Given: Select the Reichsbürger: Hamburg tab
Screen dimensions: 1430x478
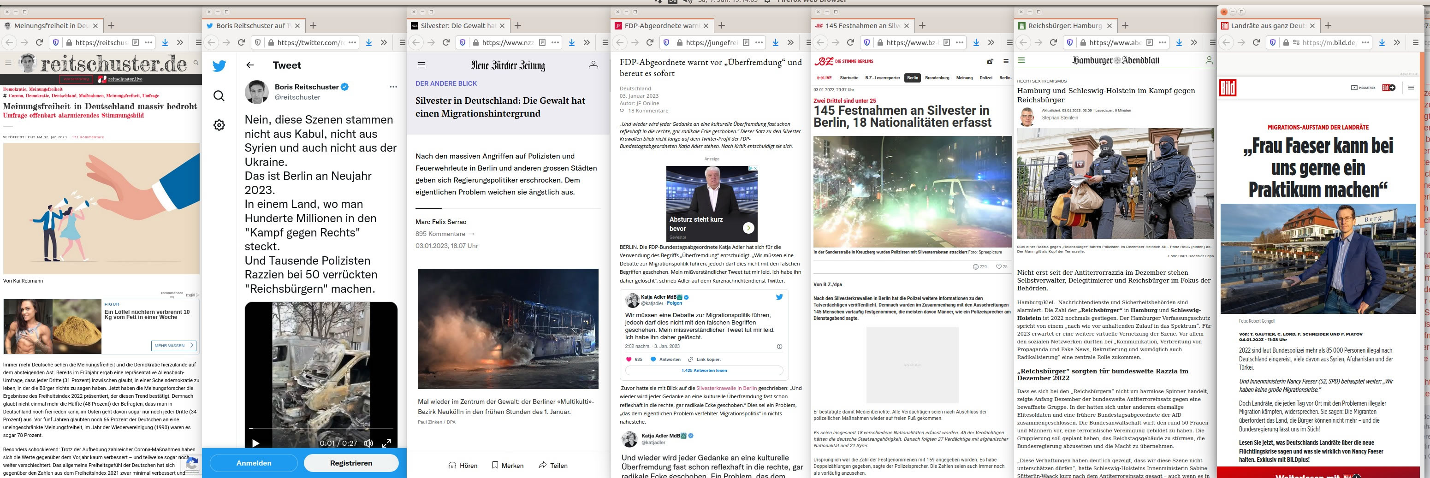Looking at the screenshot, I should pyautogui.click(x=1065, y=25).
